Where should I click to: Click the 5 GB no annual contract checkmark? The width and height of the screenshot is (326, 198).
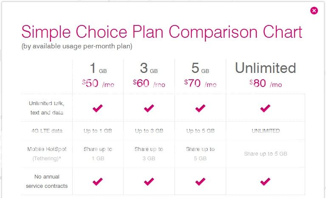(x=200, y=181)
